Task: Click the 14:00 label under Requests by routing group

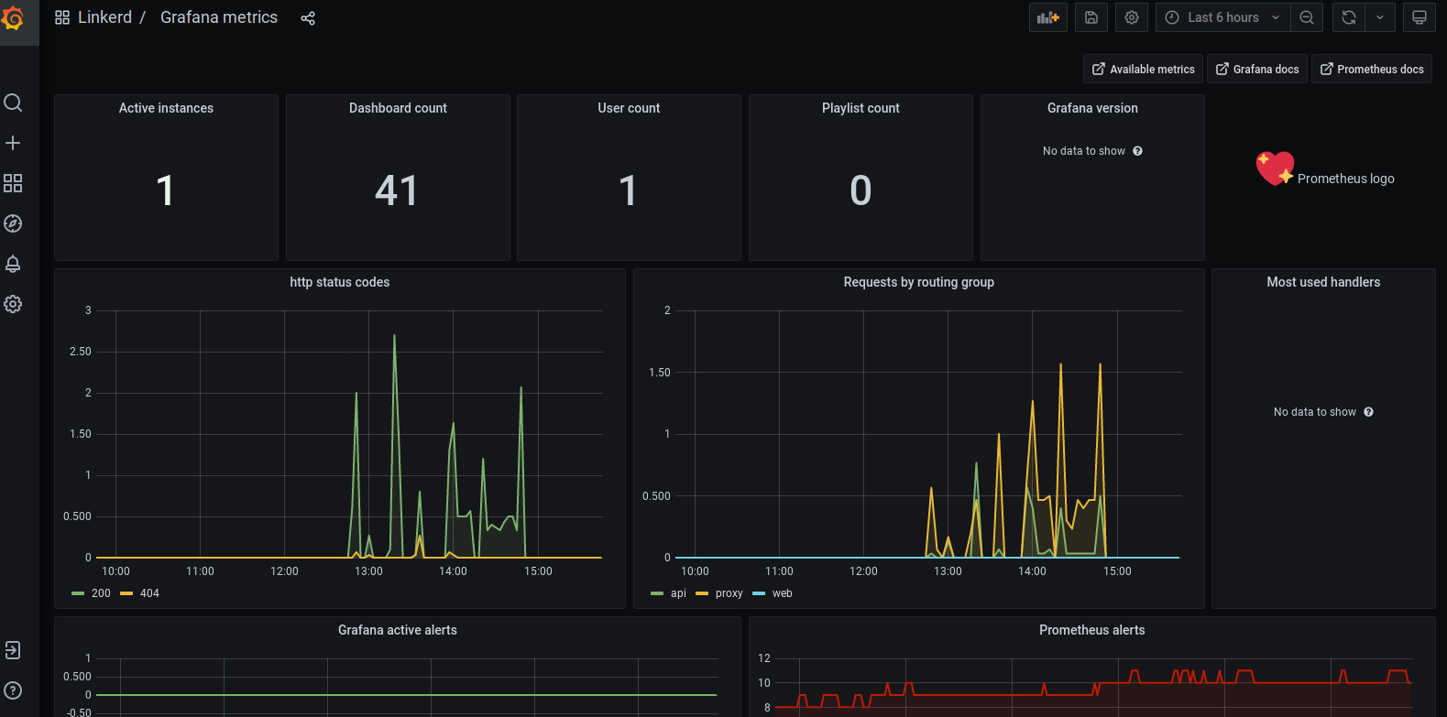Action: point(1032,571)
